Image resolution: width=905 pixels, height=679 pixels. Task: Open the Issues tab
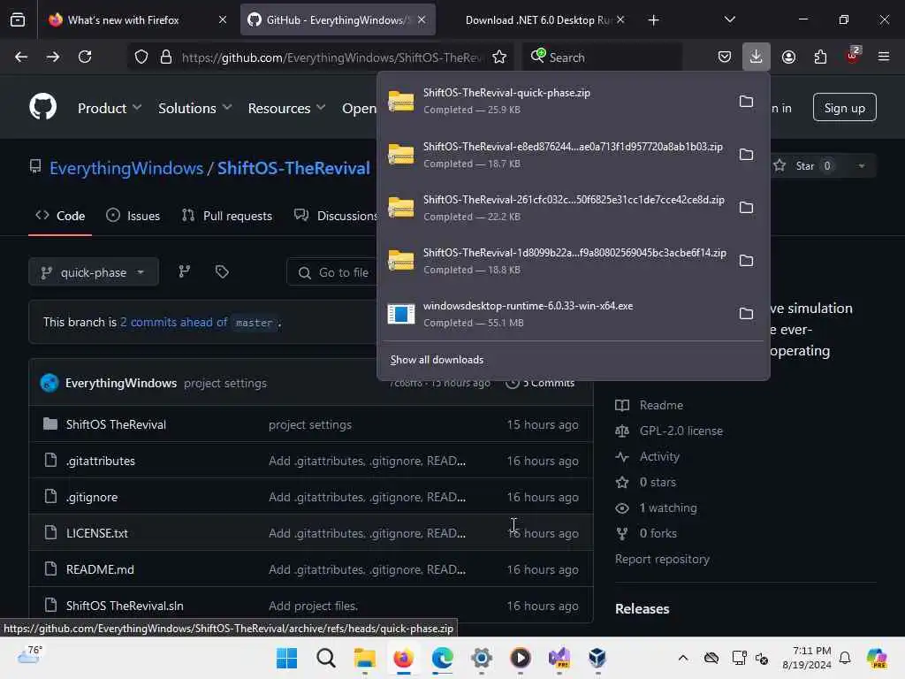pos(133,216)
